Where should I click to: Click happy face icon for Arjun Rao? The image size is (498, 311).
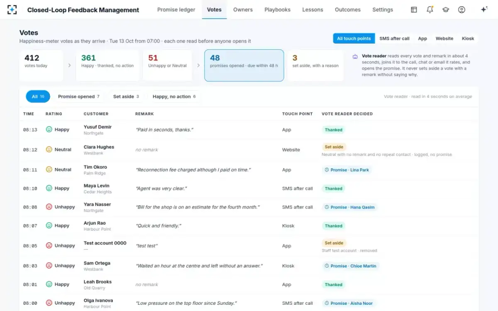(49, 225)
